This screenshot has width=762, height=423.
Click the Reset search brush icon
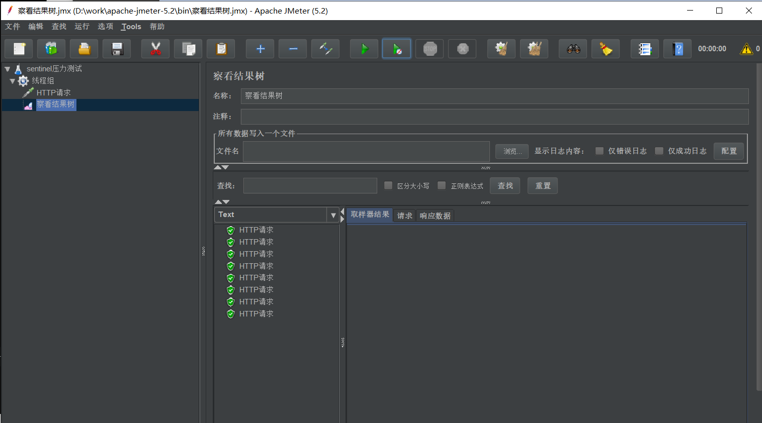pos(606,49)
